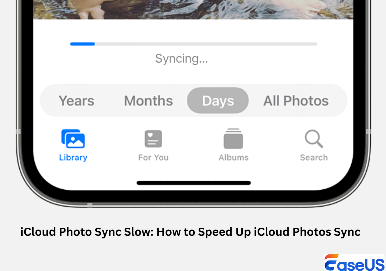Go to the Albums text label

(233, 157)
